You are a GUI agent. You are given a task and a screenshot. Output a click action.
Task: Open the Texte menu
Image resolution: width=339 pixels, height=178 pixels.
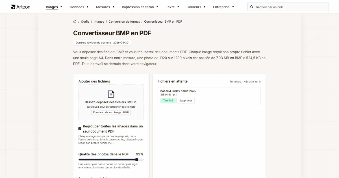(x=170, y=7)
